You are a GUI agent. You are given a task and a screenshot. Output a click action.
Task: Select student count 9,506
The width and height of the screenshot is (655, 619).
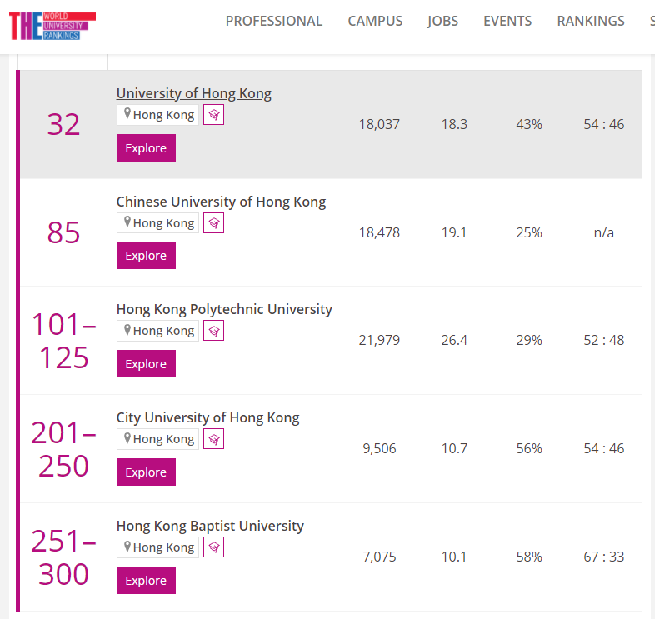point(379,448)
